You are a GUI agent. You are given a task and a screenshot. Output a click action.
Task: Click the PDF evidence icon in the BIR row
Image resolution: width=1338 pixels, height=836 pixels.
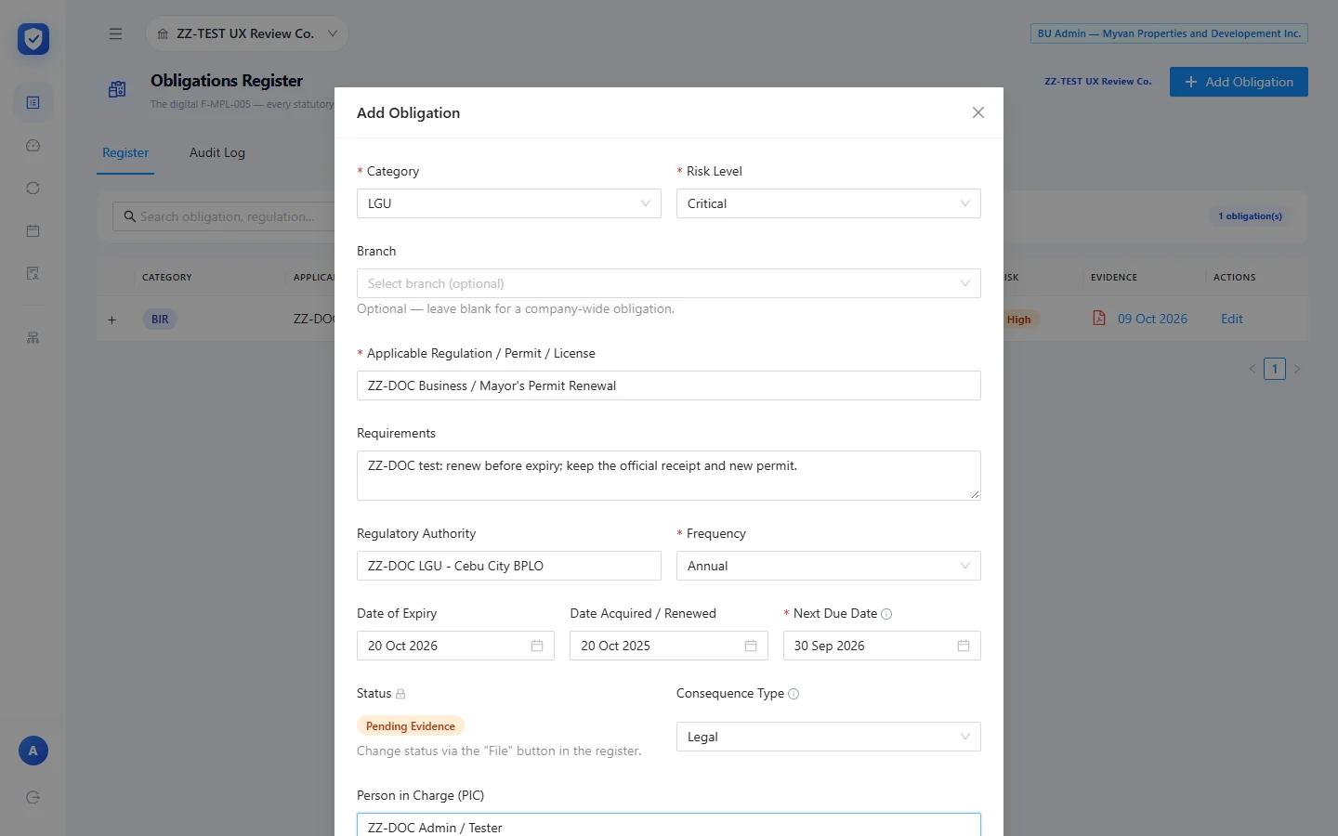tap(1099, 318)
